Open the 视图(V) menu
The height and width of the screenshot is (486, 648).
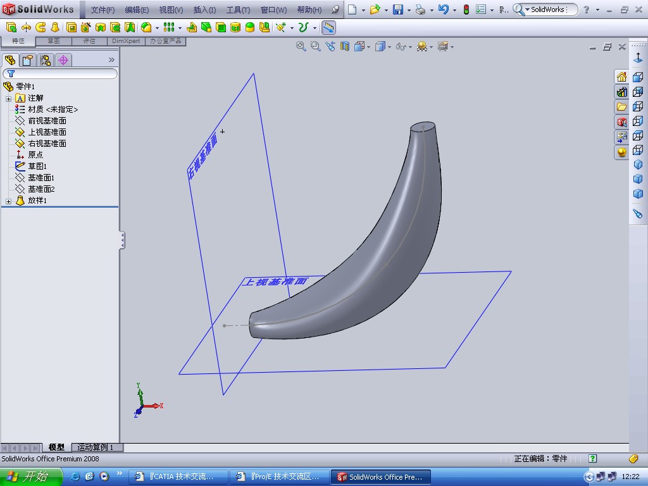click(x=171, y=10)
